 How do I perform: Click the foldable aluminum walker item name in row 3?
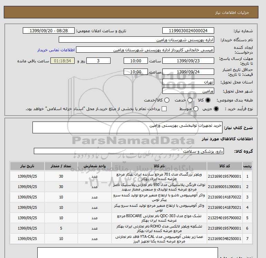pyautogui.click(x=159, y=197)
